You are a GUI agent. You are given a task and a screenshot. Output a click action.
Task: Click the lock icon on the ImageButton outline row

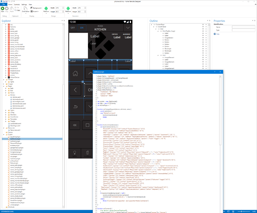point(206,38)
